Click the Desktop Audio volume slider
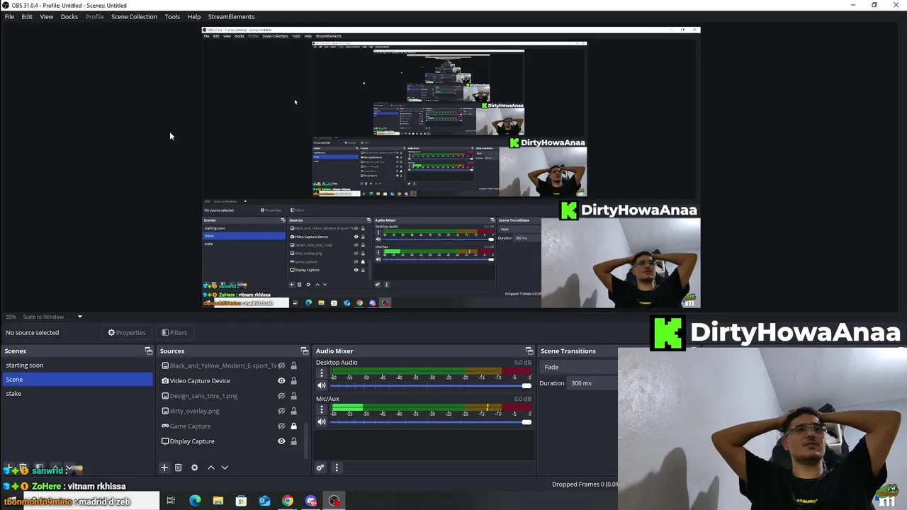This screenshot has width=907, height=510. 430,385
